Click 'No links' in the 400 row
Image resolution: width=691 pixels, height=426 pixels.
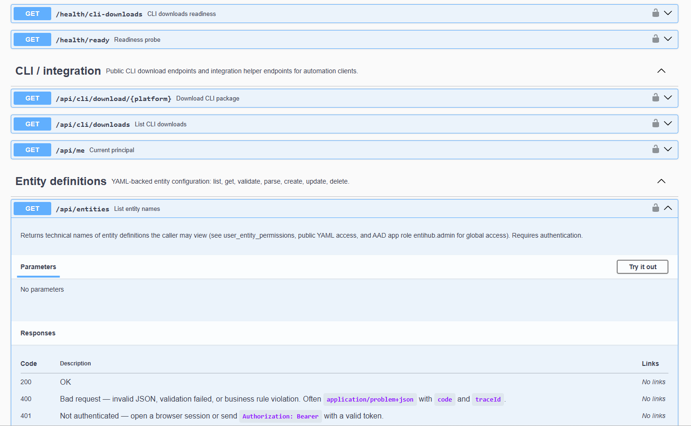pyautogui.click(x=654, y=399)
